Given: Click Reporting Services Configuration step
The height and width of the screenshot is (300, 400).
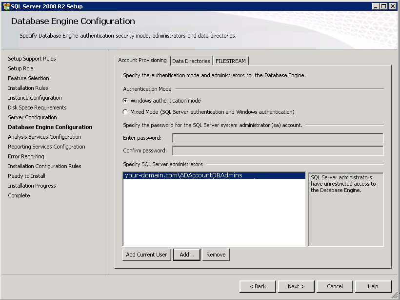Looking at the screenshot, I should tap(47, 147).
